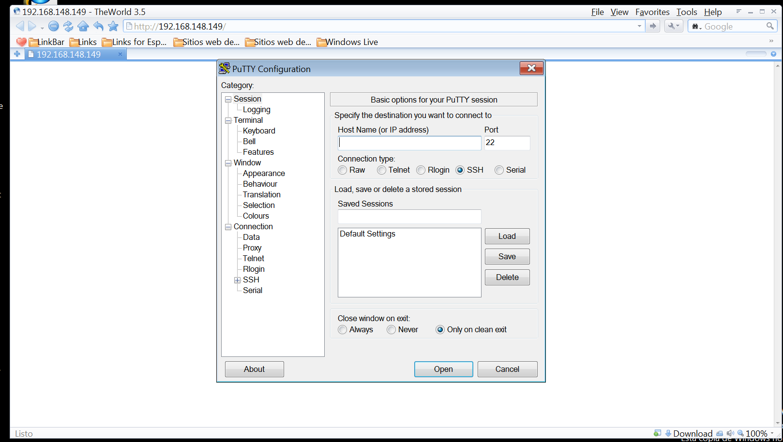
Task: Open the address bar history dropdown
Action: point(639,26)
